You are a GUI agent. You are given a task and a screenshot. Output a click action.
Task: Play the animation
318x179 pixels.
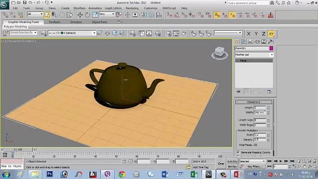pyautogui.click(x=281, y=161)
